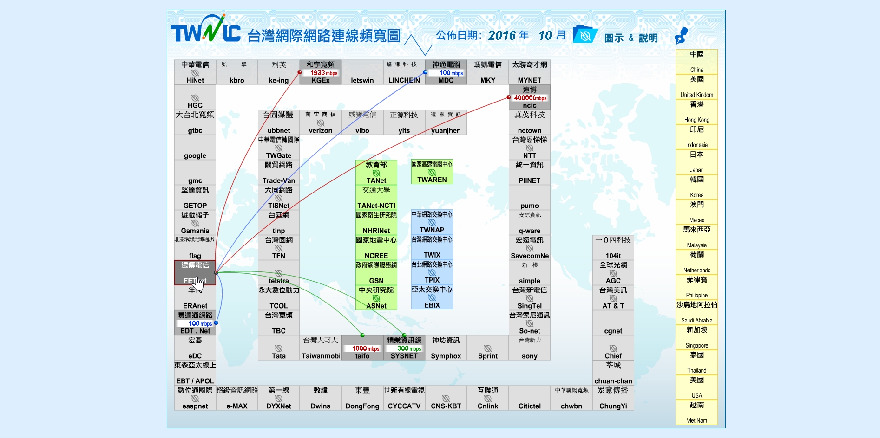
Task: Choose 越南 Viet Nam in country list
Action: [x=697, y=412]
